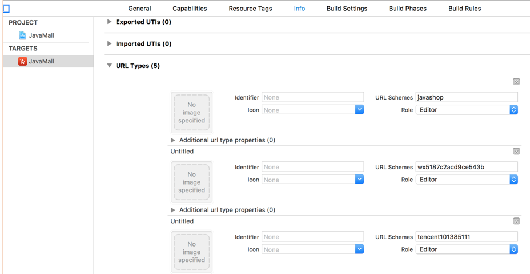Expand the Exported UTIs section
Image resolution: width=530 pixels, height=274 pixels.
109,22
